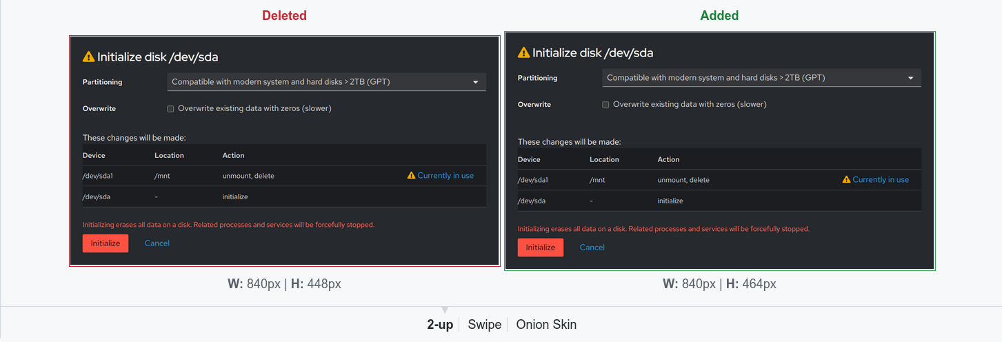Select /dev/sda1 cell in Deleted image

pyautogui.click(x=97, y=176)
